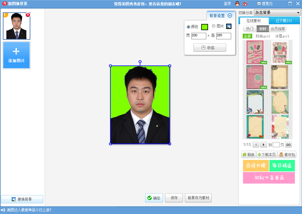Click the page number input box

(x=276, y=145)
